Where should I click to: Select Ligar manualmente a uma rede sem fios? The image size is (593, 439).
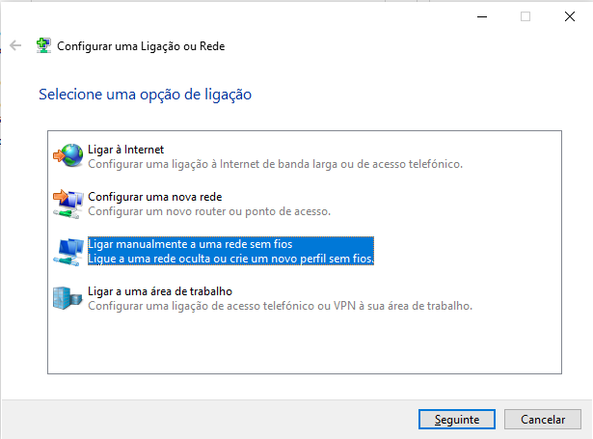pyautogui.click(x=190, y=244)
